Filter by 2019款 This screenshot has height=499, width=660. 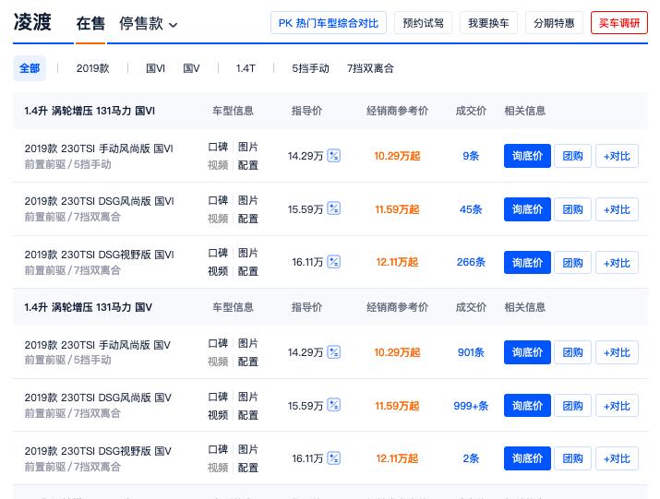pyautogui.click(x=92, y=68)
